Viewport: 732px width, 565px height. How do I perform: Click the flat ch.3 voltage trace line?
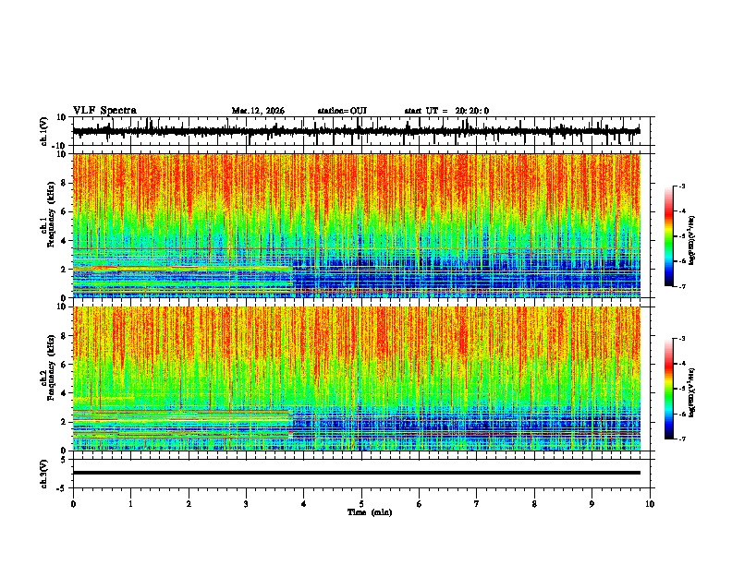[357, 473]
